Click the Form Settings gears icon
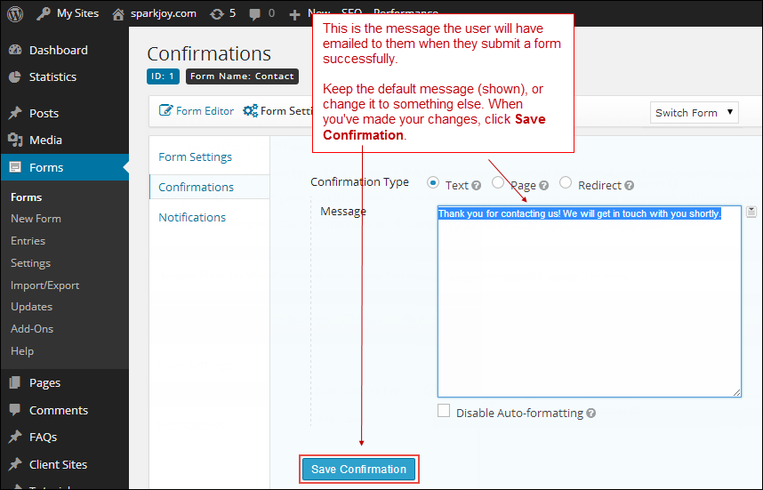 [x=250, y=110]
